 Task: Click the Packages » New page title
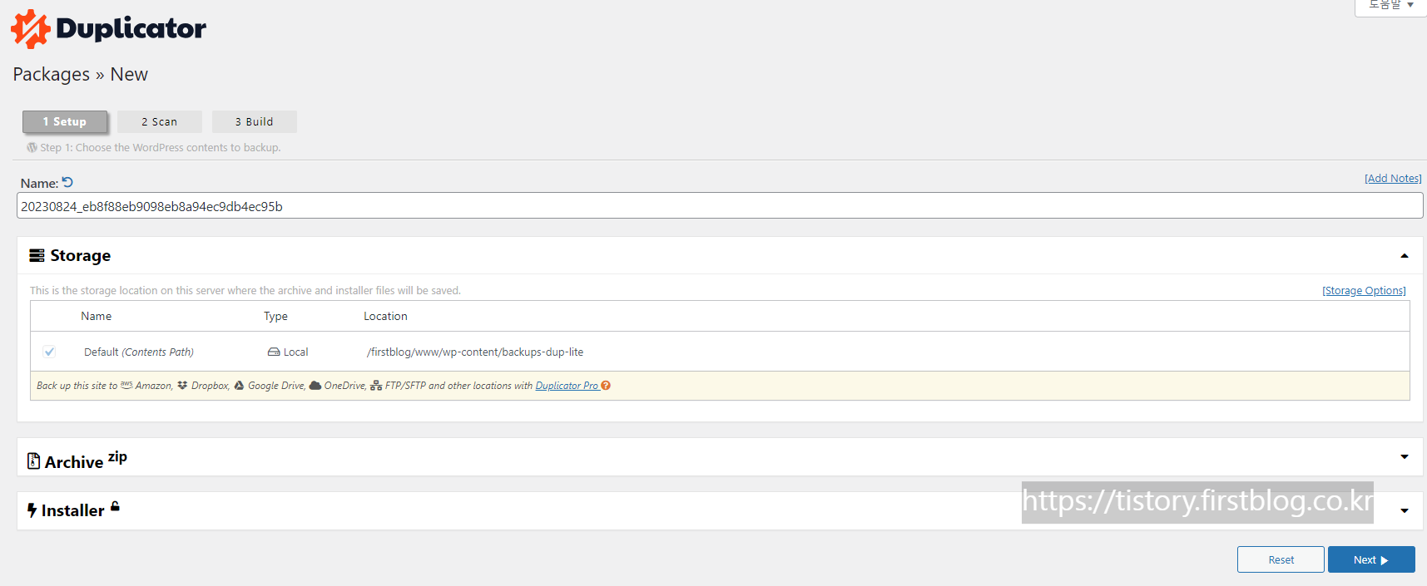pos(81,74)
